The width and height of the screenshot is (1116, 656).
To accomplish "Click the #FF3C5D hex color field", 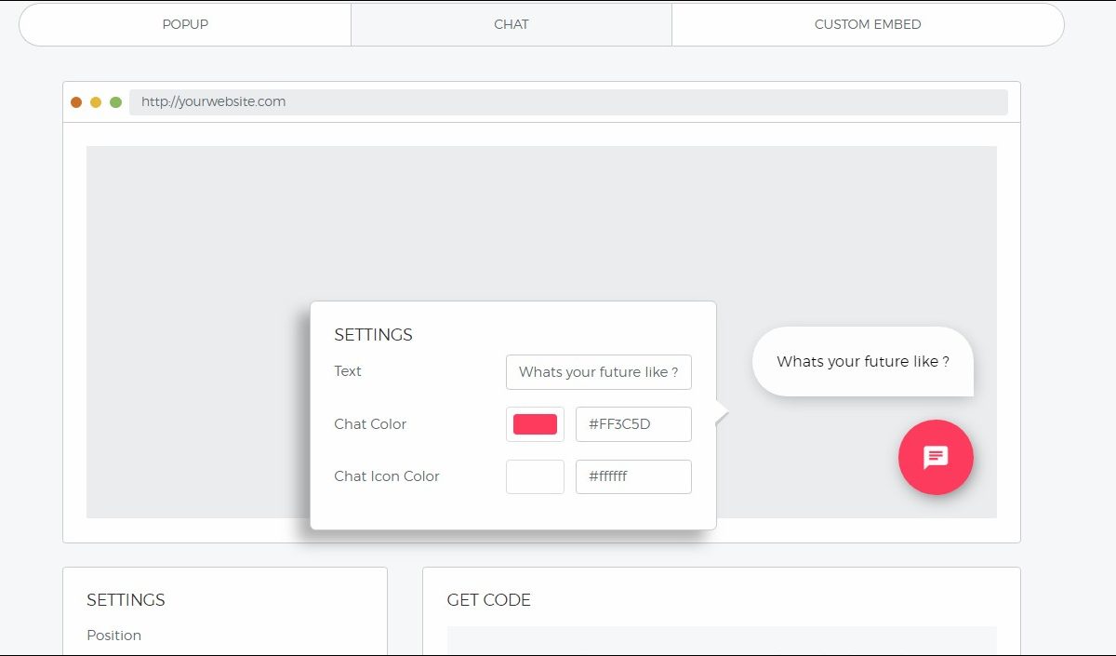I will [633, 424].
